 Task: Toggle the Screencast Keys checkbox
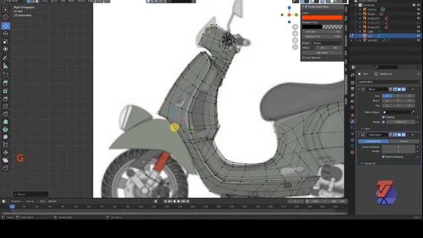[x=306, y=7]
